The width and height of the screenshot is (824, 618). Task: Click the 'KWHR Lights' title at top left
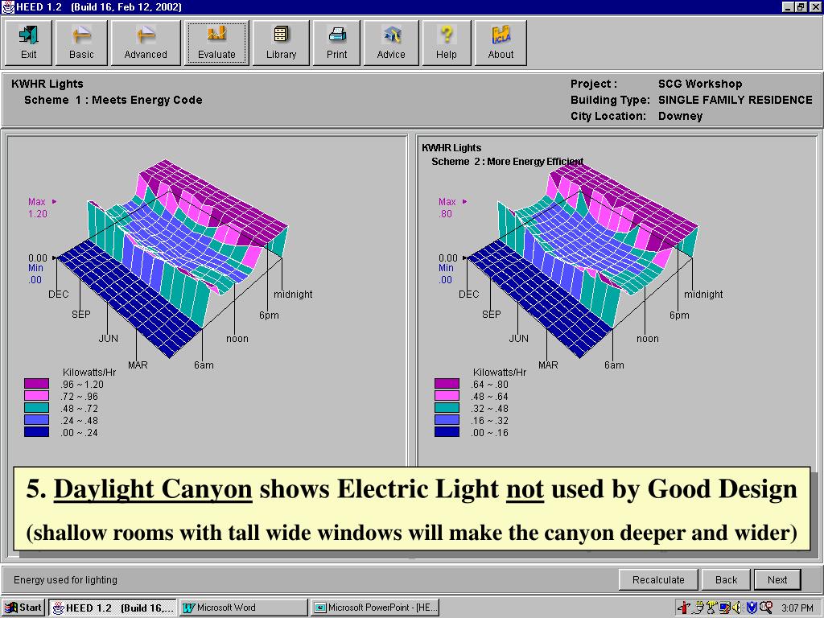tap(47, 84)
